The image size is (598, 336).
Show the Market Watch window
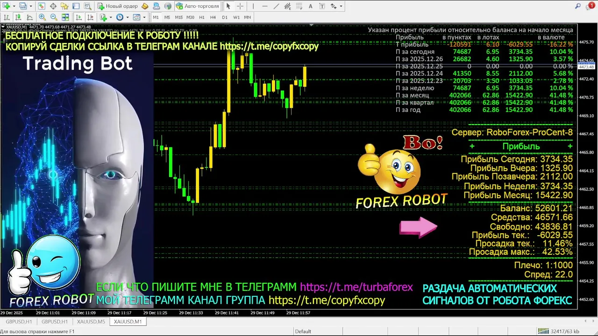42,6
